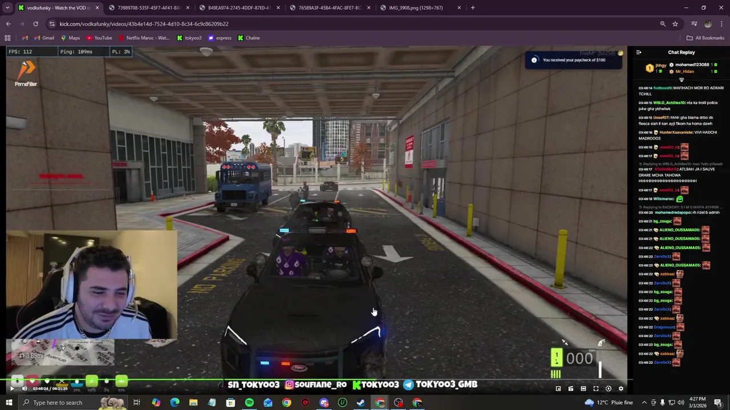The height and width of the screenshot is (410, 730).
Task: Click HunterXsavaniste chat message
Action: (678, 136)
